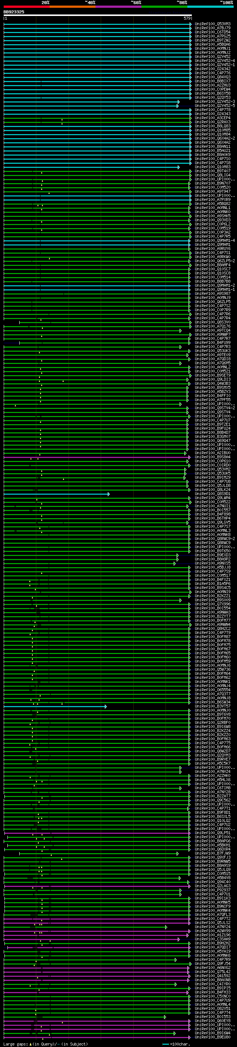Viewport: 237px width, 1047px height.
Task: Open the UniRef100_B5AU21 entry
Action: coord(213,151)
